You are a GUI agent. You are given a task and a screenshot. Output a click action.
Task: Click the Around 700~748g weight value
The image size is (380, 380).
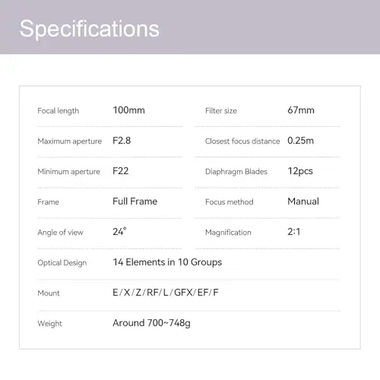tap(151, 323)
